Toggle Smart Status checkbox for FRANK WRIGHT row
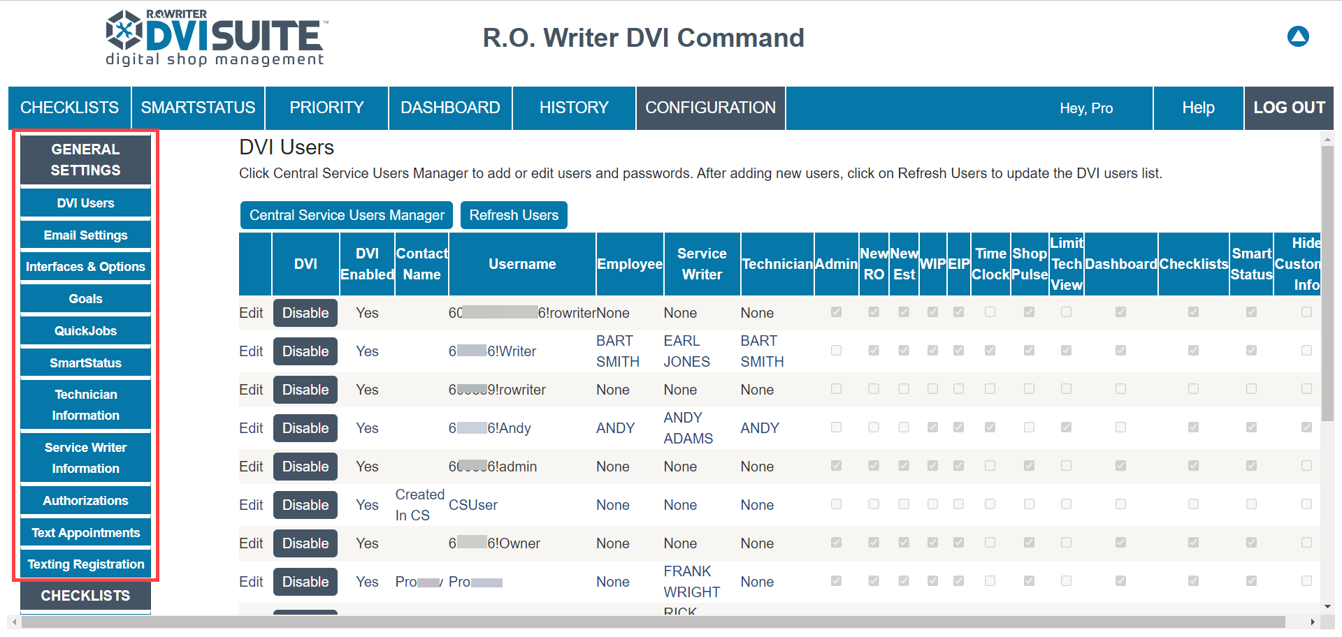Screen dimensions: 1342x637 coord(1251,581)
